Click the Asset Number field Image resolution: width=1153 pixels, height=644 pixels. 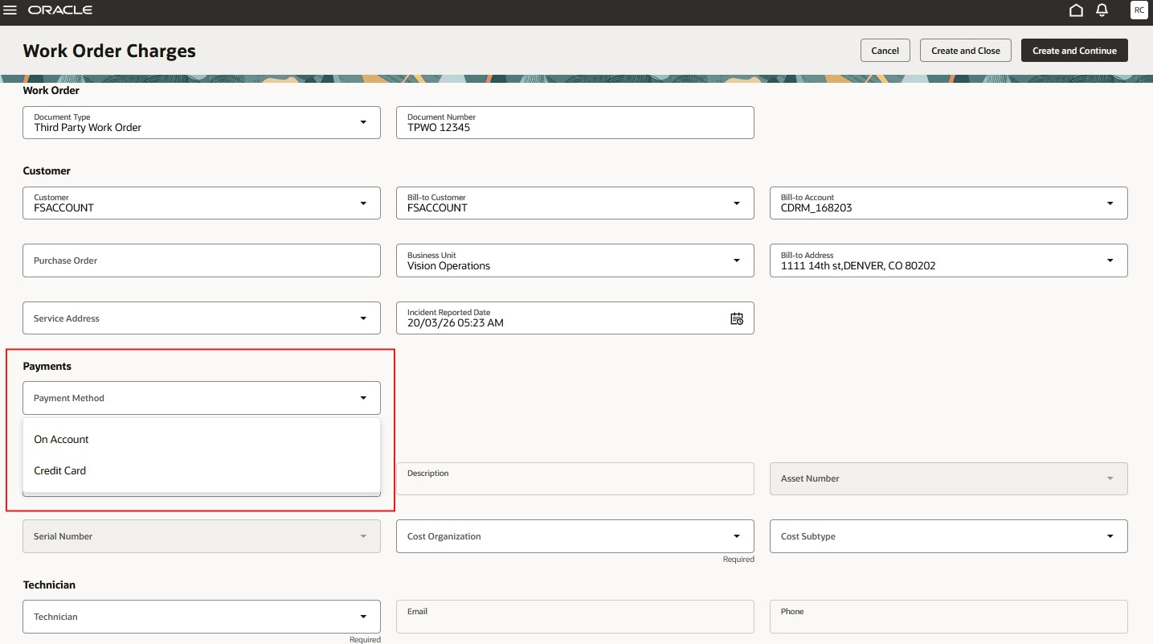pyautogui.click(x=949, y=478)
